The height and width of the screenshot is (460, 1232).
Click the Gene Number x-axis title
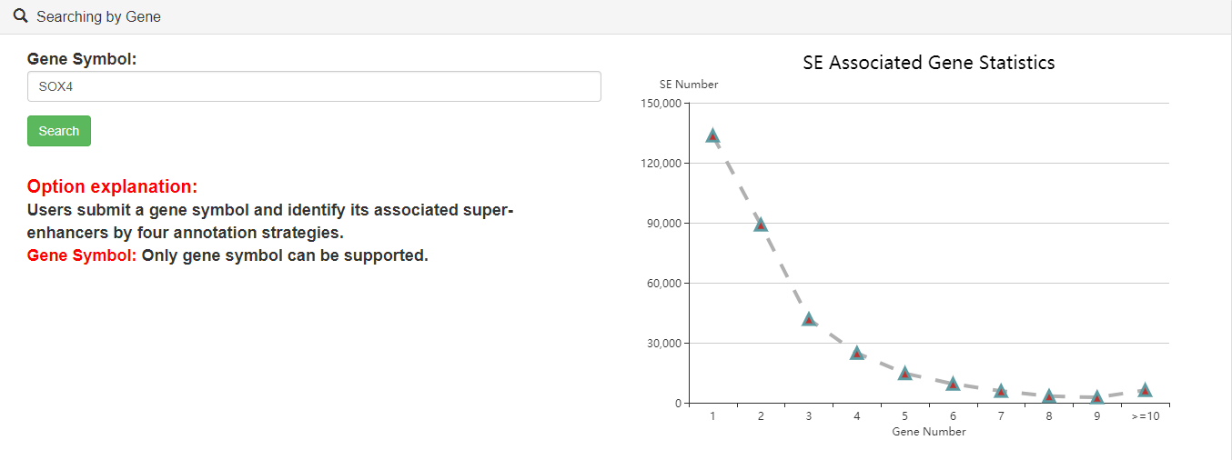pyautogui.click(x=928, y=432)
